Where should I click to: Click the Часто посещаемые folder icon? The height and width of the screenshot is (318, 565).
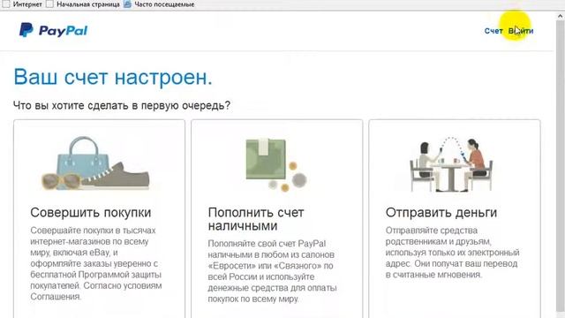click(x=127, y=4)
